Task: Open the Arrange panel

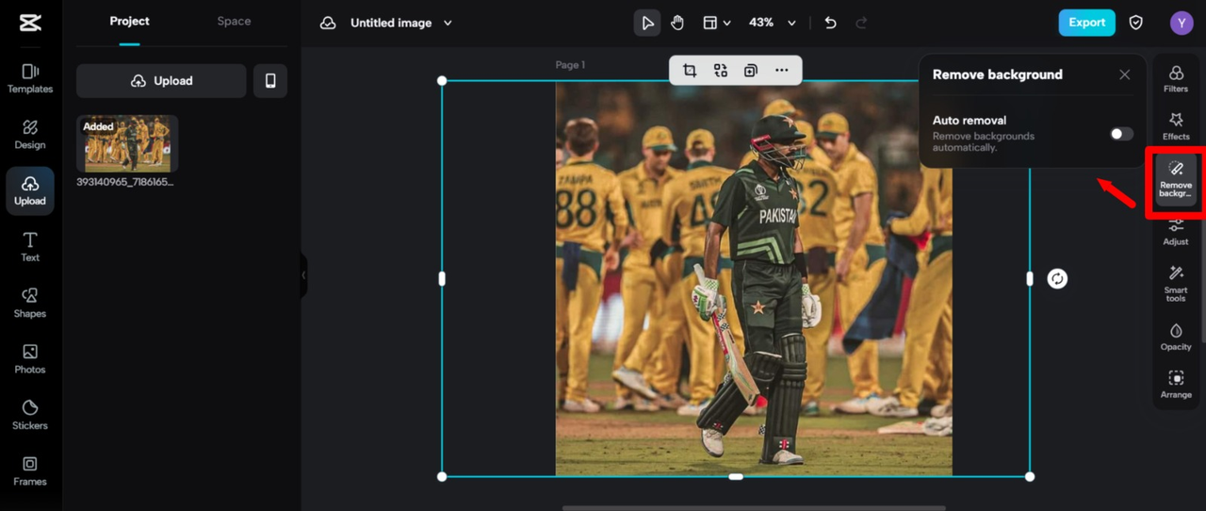Action: tap(1176, 385)
